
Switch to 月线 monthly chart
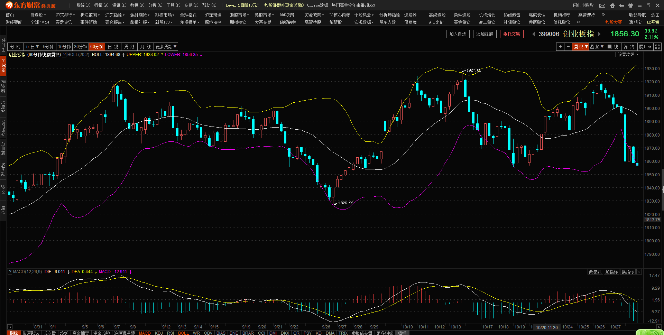145,47
